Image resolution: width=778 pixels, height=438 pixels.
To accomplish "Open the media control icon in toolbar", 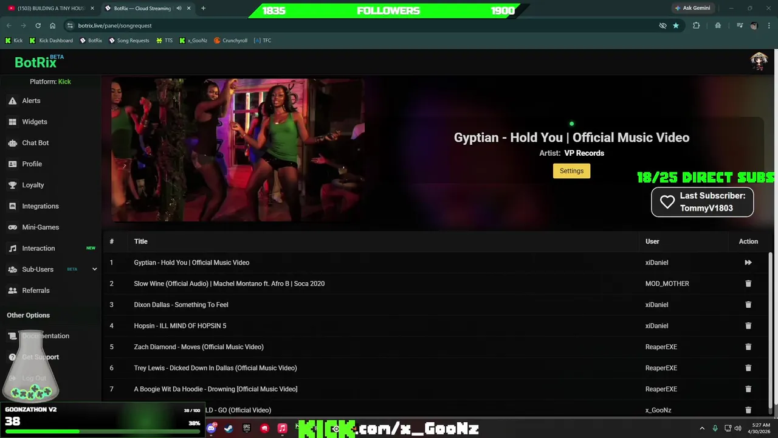I will pyautogui.click(x=739, y=26).
